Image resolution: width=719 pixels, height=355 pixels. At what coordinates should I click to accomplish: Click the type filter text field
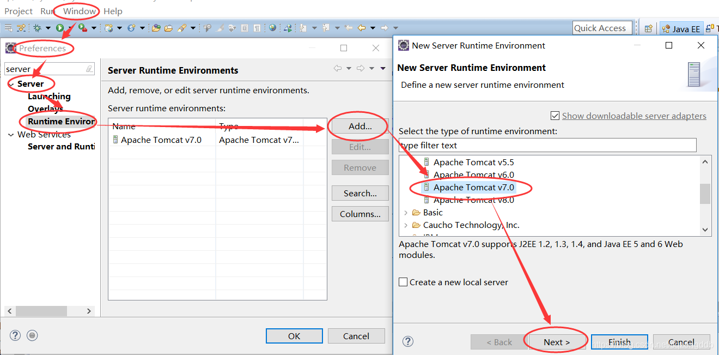[547, 145]
